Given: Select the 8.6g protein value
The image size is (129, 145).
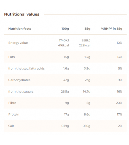Looking at the screenshot, I should point(87,114).
